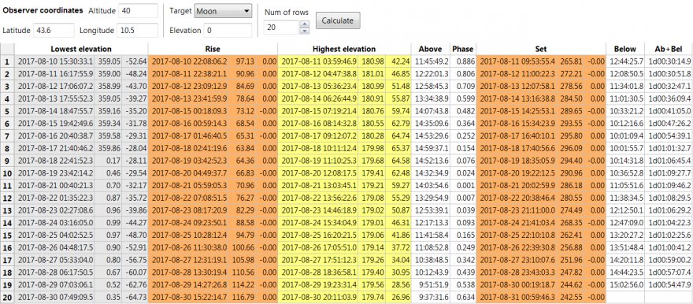The width and height of the screenshot is (693, 304).
Task: Select row header number 1
Action: coord(7,61)
